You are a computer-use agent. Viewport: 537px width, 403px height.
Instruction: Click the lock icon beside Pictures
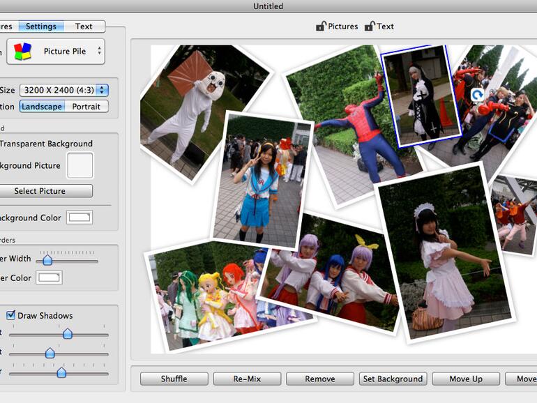(321, 26)
